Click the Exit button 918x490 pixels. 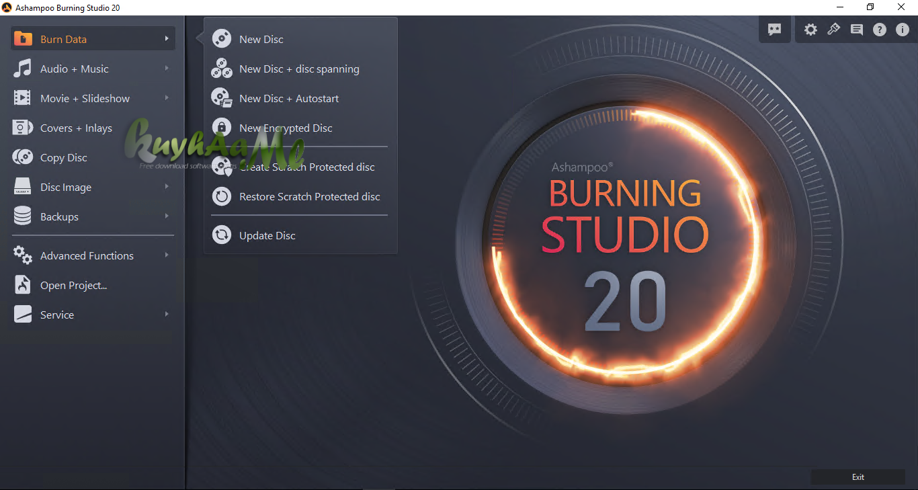click(858, 477)
